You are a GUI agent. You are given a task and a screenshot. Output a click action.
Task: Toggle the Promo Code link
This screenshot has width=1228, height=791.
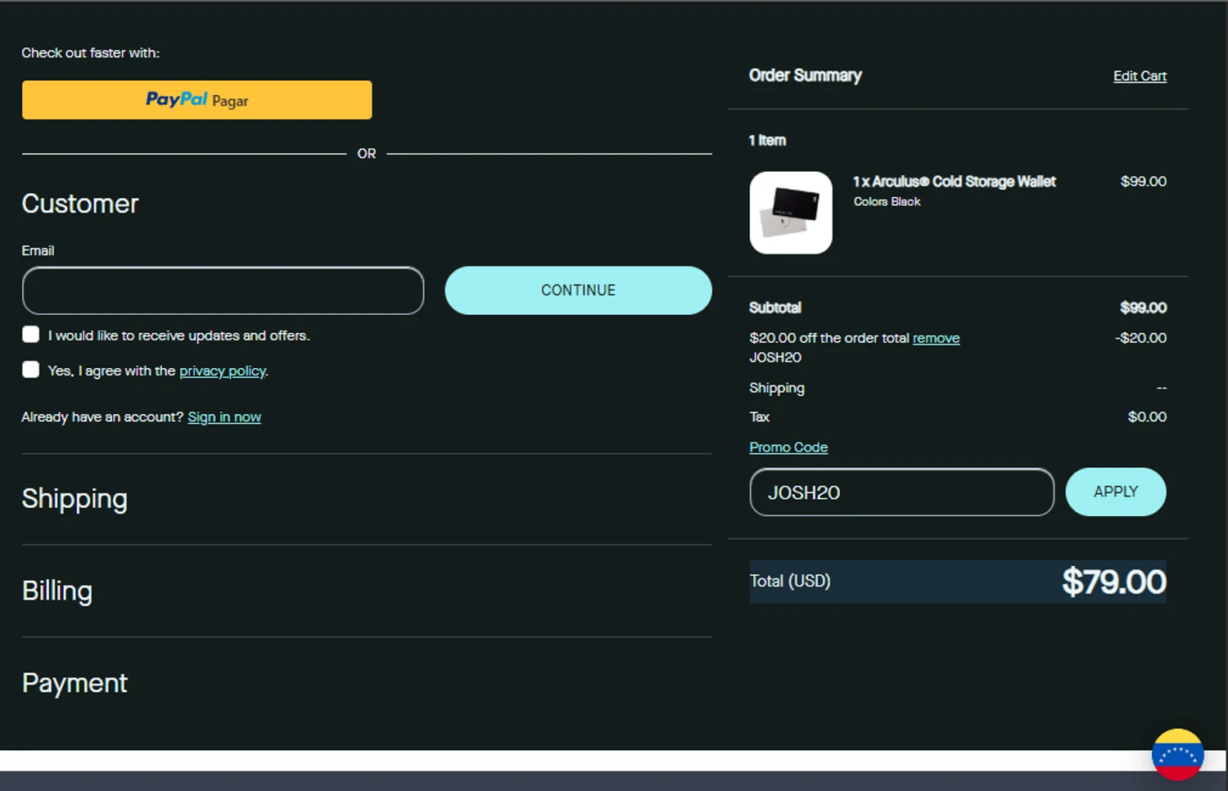788,447
